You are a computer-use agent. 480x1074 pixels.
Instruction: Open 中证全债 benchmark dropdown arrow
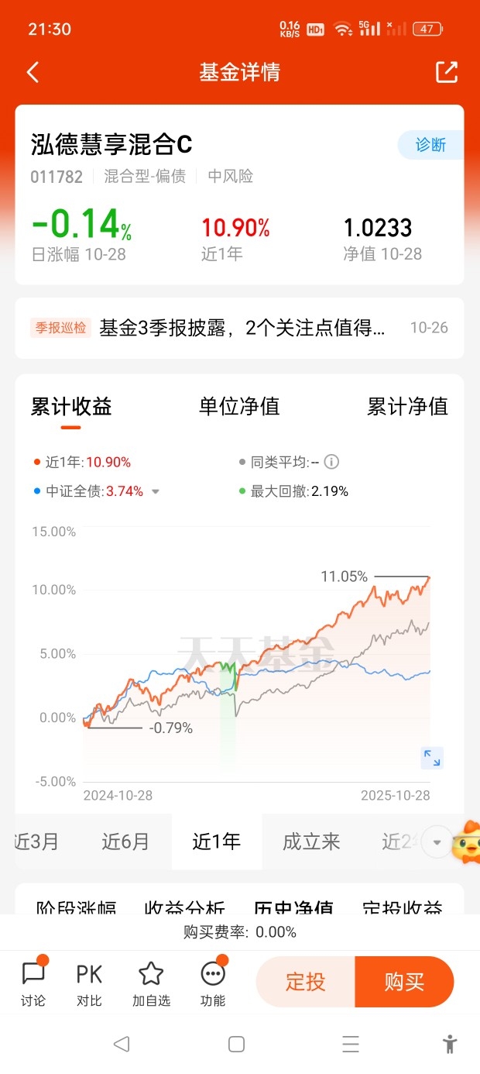tap(156, 491)
